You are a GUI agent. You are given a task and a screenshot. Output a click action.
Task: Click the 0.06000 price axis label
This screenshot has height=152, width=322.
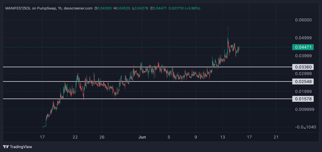click(x=303, y=20)
